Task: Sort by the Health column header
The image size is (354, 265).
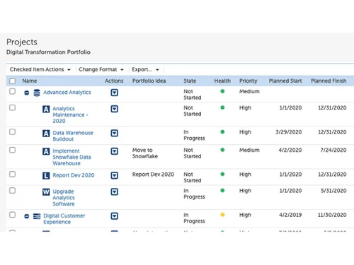Action: 222,81
